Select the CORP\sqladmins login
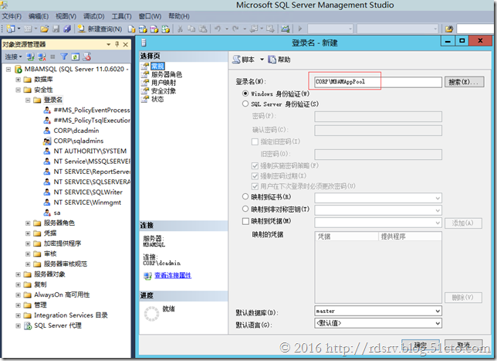 pyautogui.click(x=79, y=141)
